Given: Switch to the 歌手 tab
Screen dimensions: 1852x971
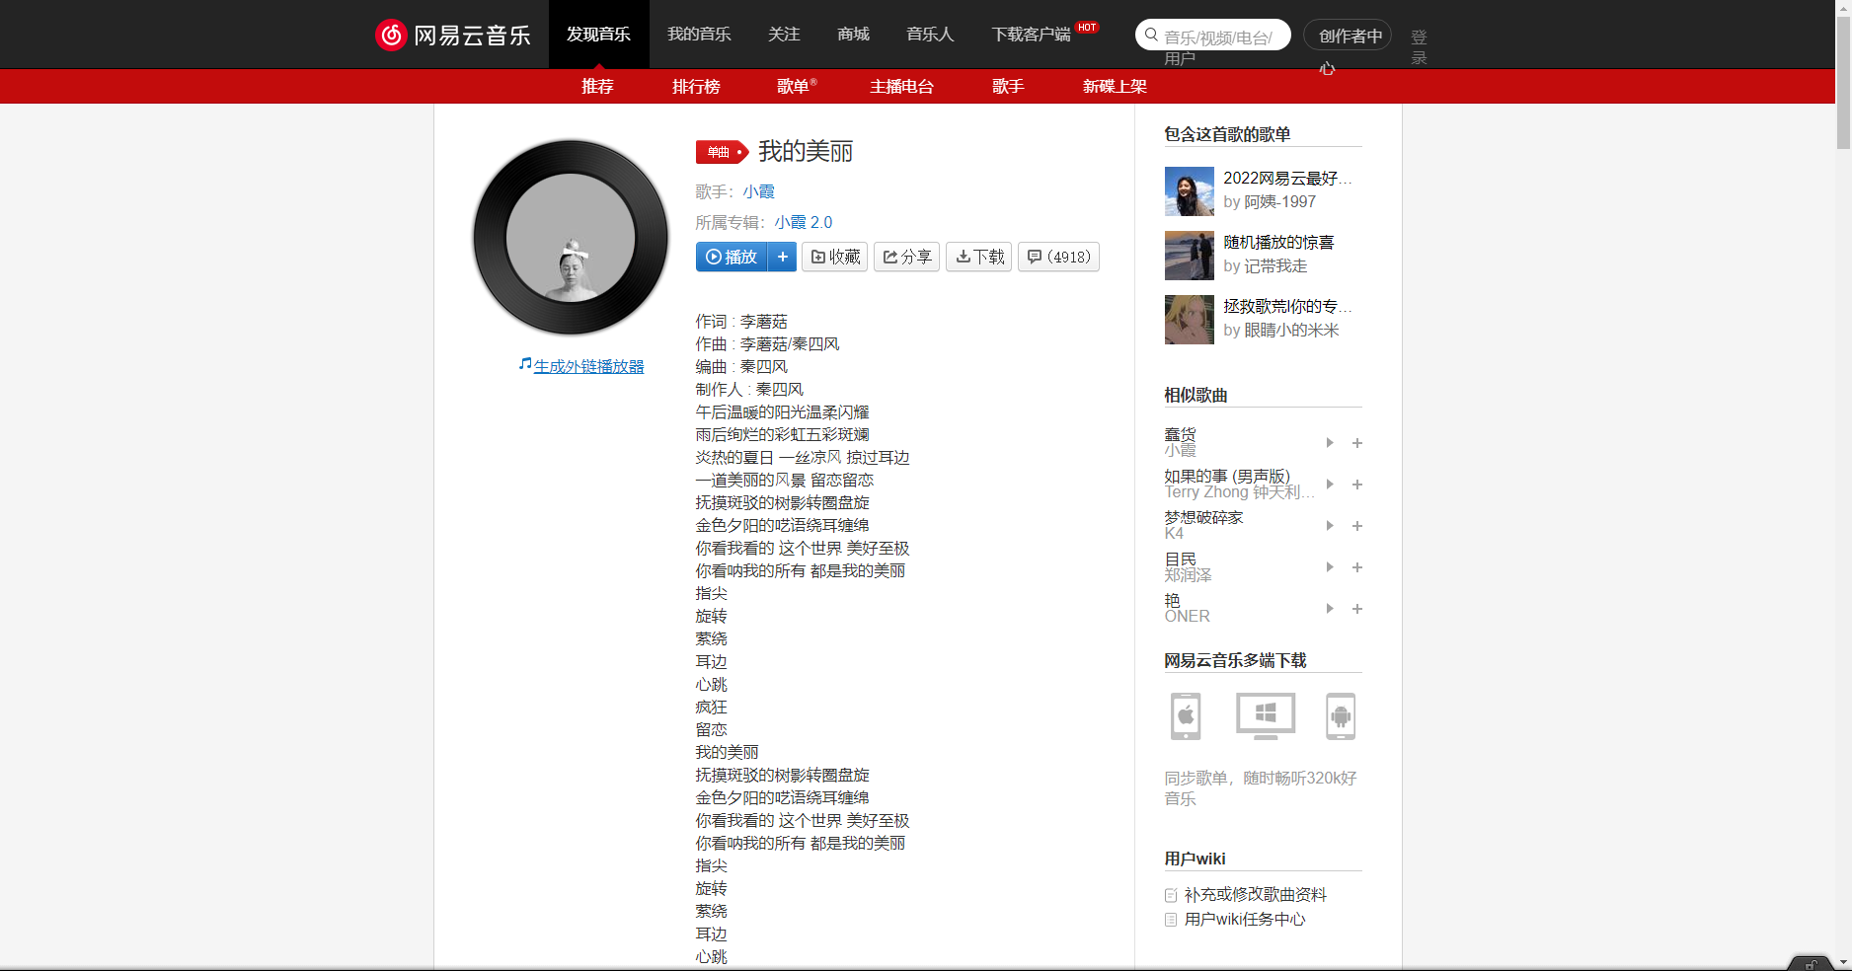Looking at the screenshot, I should click(1007, 86).
